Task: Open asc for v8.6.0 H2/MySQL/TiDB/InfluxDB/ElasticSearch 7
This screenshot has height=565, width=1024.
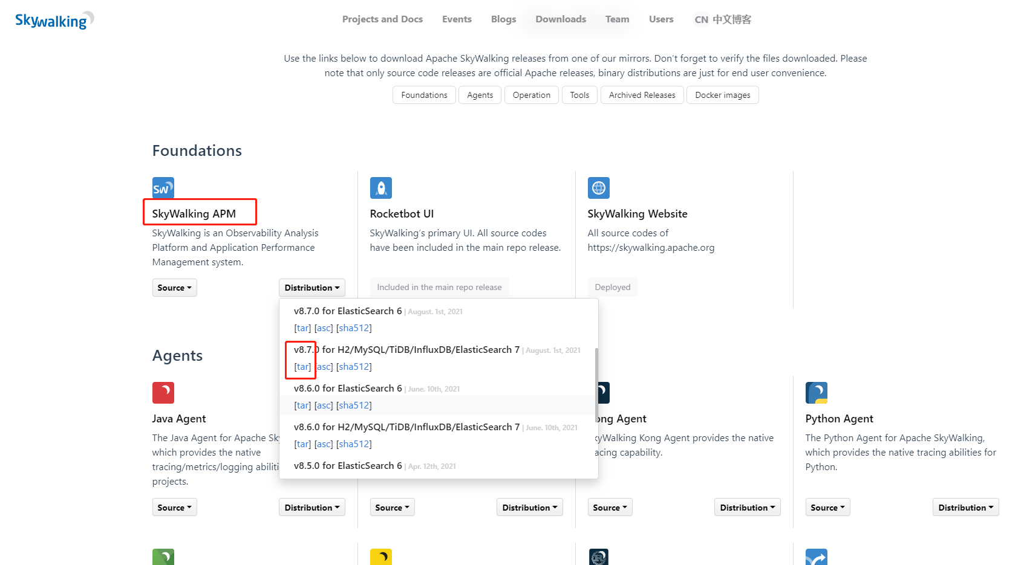Action: tap(324, 444)
